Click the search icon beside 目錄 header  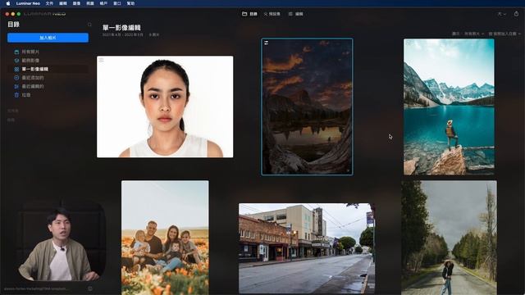[89, 25]
